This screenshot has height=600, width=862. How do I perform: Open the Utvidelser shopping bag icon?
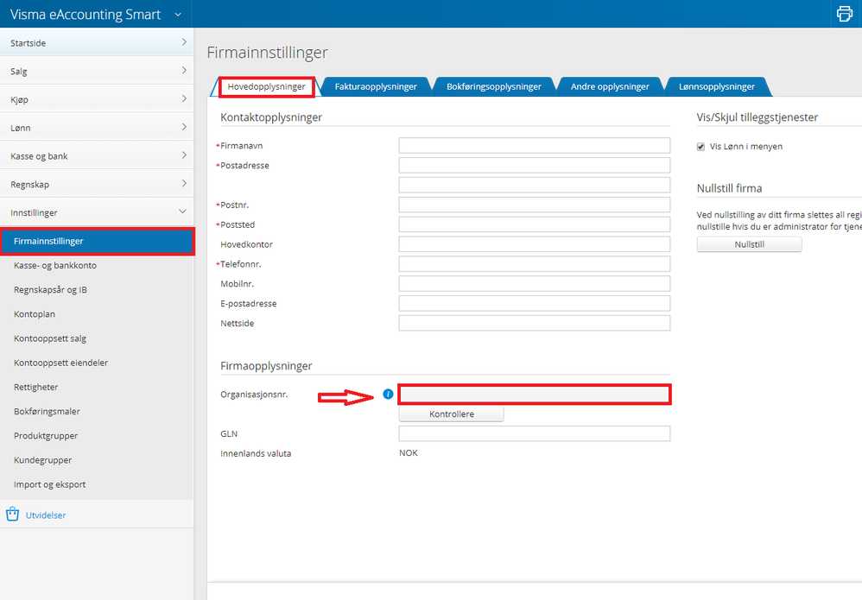(12, 515)
